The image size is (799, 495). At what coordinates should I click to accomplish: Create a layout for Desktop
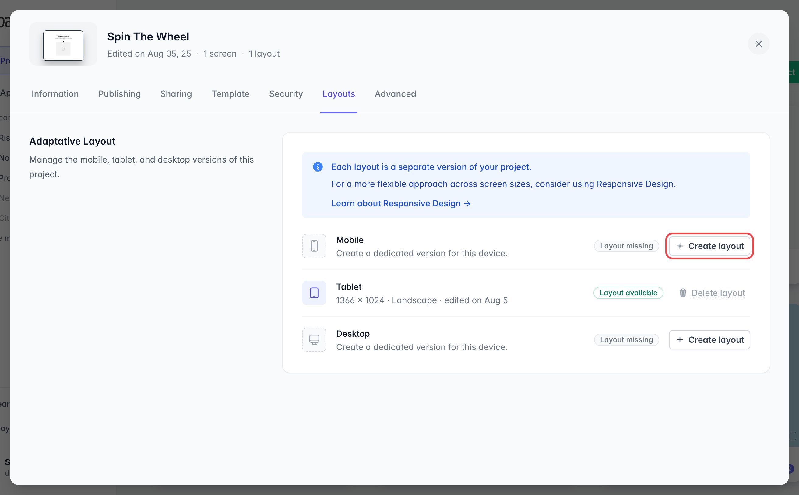click(x=709, y=340)
